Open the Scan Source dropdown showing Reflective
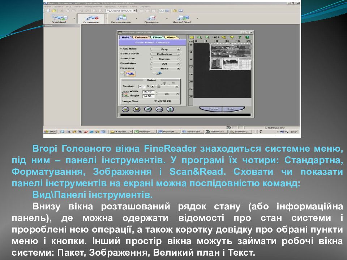This screenshot has height=260, width=347. point(166,54)
